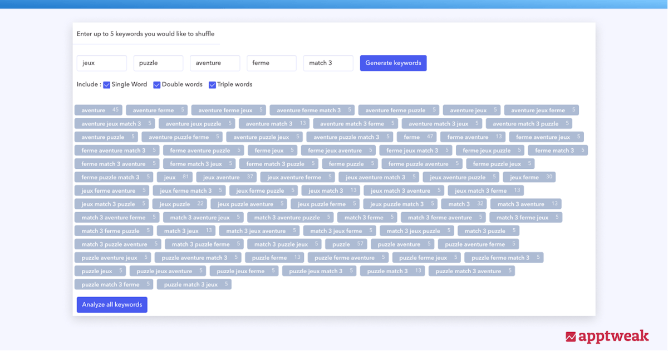Viewport: 668px width, 351px height.
Task: Click the match 3 tag scoring 32
Action: coord(464,204)
